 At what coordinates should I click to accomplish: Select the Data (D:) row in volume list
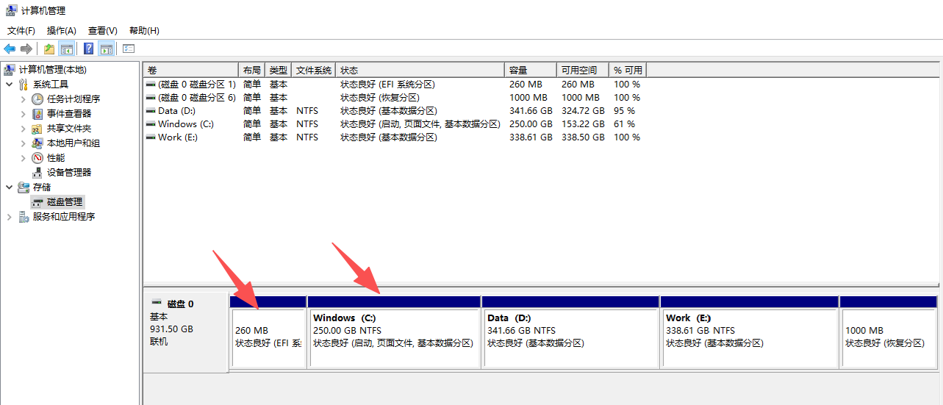pos(176,111)
